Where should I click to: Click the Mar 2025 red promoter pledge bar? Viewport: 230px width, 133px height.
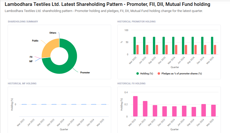[x=215, y=50]
